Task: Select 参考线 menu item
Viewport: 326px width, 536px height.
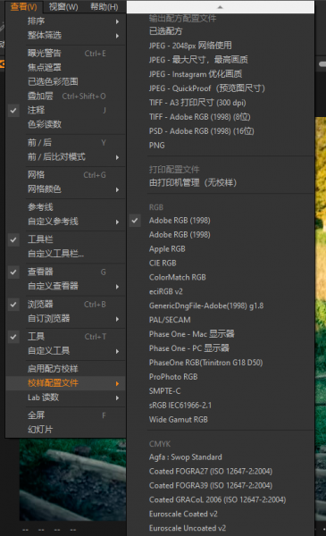Action: [x=66, y=207]
